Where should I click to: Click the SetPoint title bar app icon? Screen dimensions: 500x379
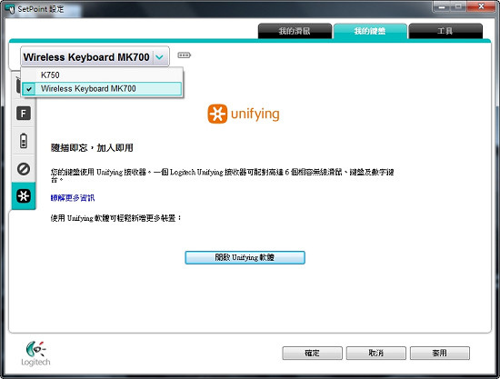[10, 9]
